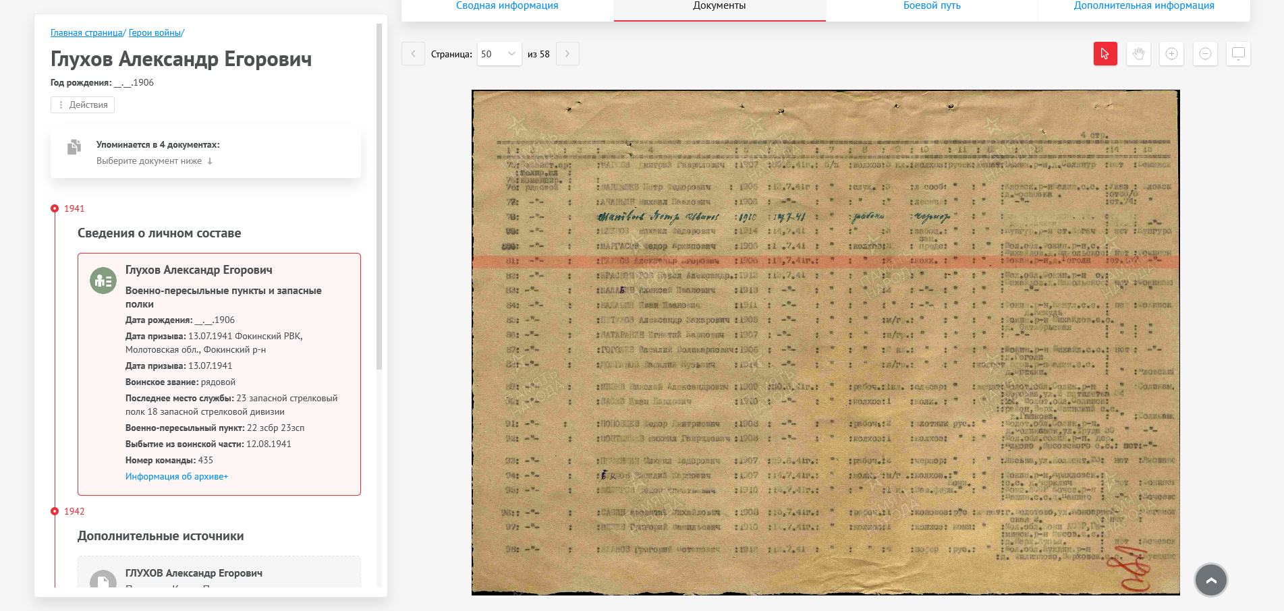Image resolution: width=1284 pixels, height=611 pixels.
Task: Click the 'Номер команды: 435' line
Action: pyautogui.click(x=169, y=460)
